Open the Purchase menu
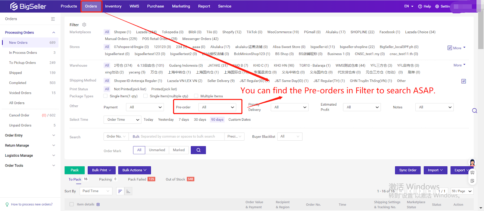Screen dimensions: 484x211 (x=155, y=6)
